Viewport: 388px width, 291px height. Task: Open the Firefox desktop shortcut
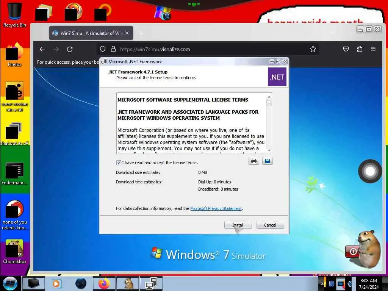click(15, 55)
